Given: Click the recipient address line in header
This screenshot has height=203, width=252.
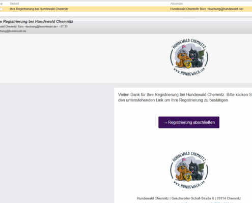Looking at the screenshot, I should (13, 31).
